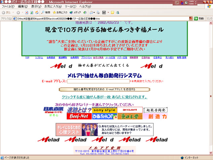Expand the Links (リンク) toolbar

(209, 19)
